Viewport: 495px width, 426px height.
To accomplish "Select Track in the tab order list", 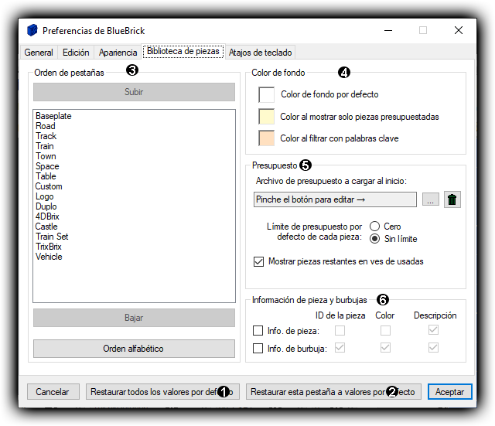I will 134,136.
